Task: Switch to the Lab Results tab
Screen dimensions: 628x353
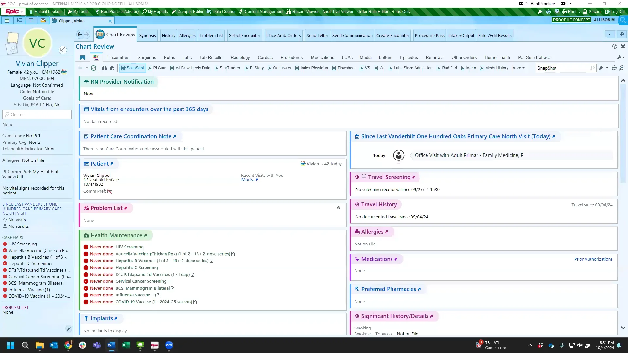Action: [211, 57]
